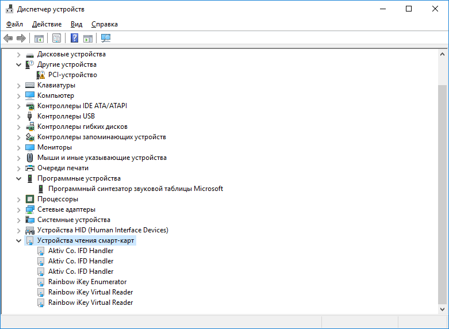The width and height of the screenshot is (449, 329).
Task: Click the blue question mark Help icon
Action: coord(74,39)
